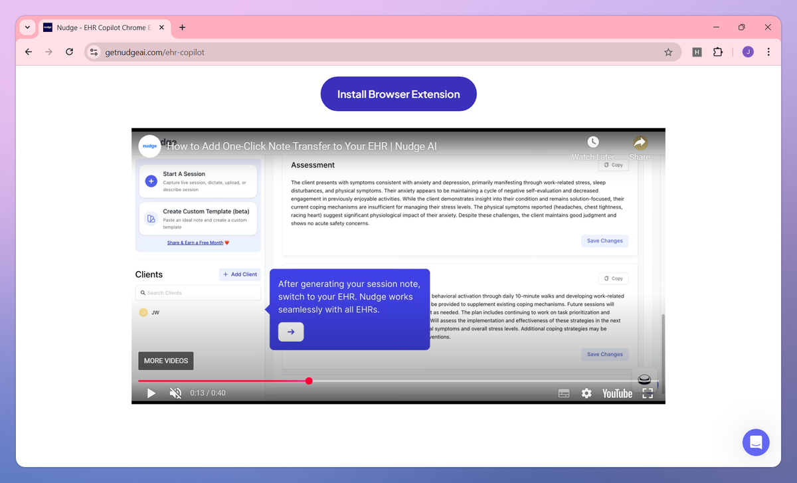This screenshot has height=483, width=797.
Task: Click the Watch Later clock icon
Action: 593,142
